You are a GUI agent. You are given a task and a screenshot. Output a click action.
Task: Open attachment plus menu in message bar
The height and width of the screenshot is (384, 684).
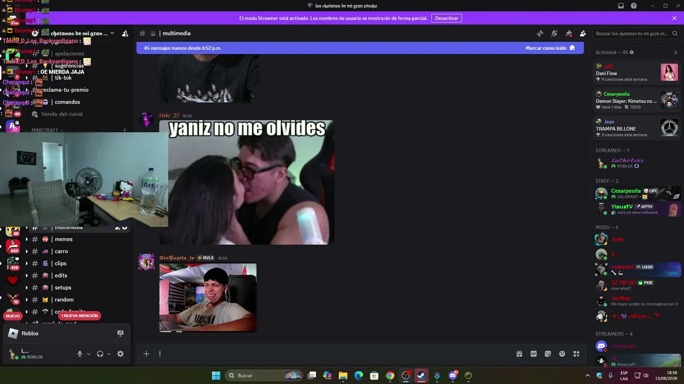click(x=146, y=354)
